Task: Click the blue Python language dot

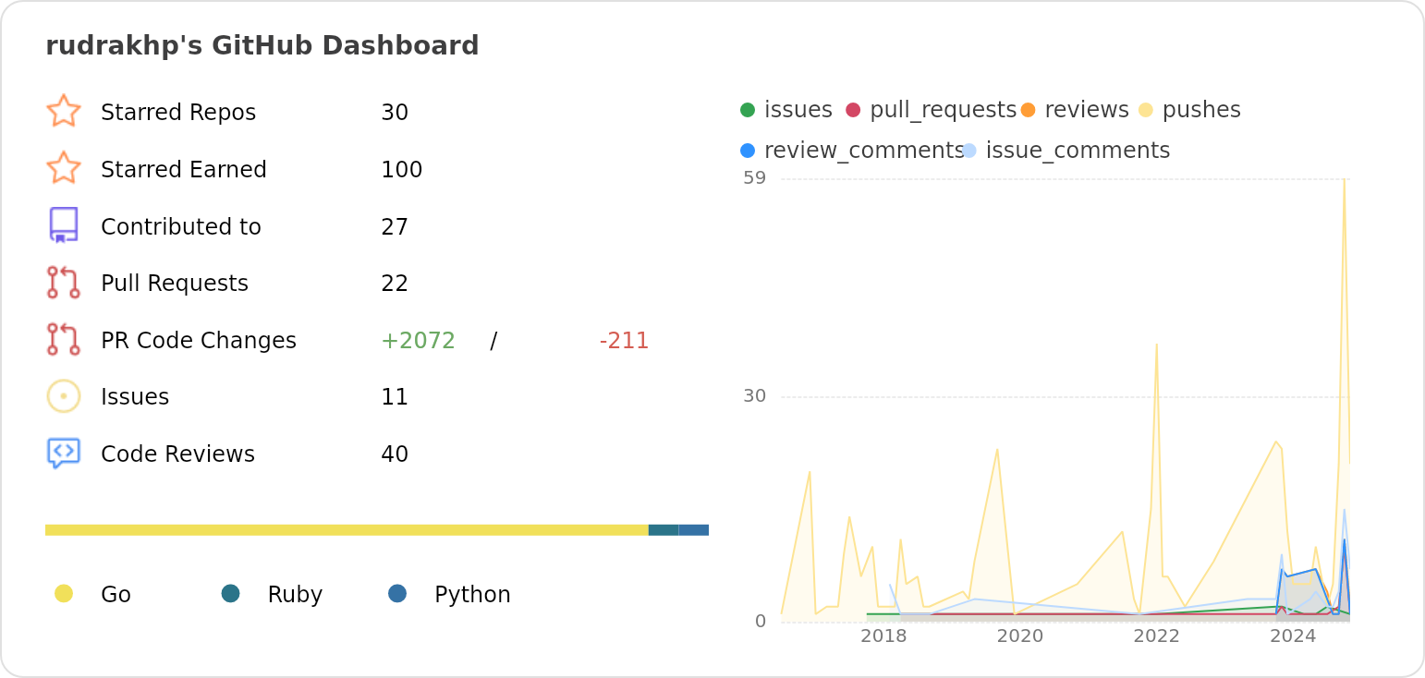Action: [x=397, y=593]
